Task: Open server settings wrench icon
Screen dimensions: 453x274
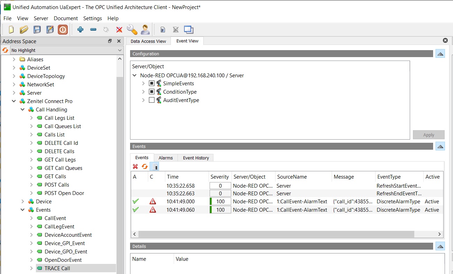Action: click(x=132, y=30)
